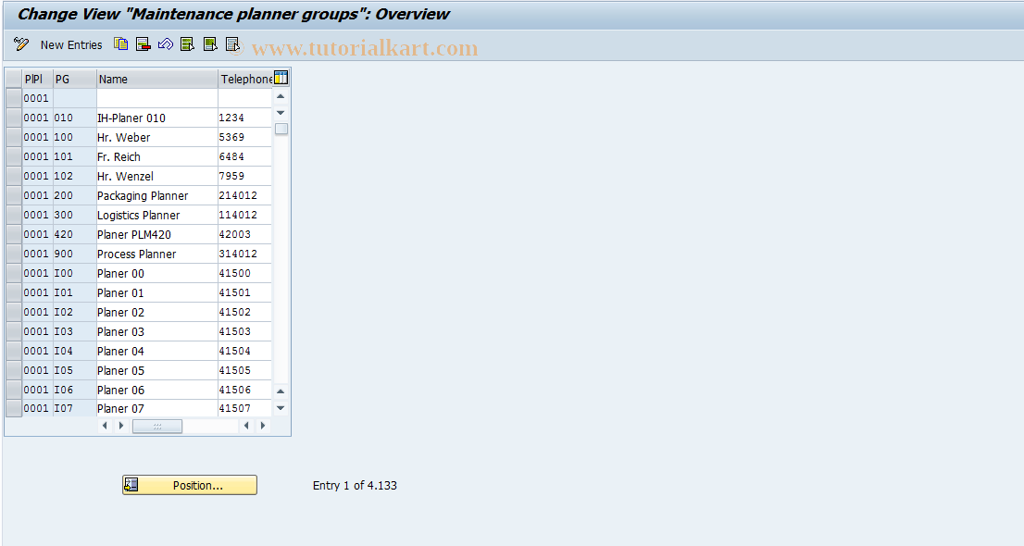Click the PlPl column header

37,79
